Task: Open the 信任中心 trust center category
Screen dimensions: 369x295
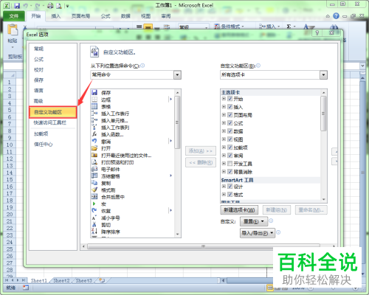Action: coord(44,144)
